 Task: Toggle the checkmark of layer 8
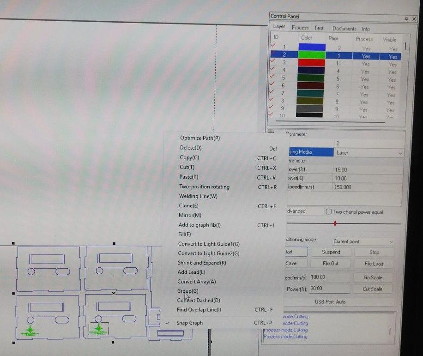click(271, 99)
